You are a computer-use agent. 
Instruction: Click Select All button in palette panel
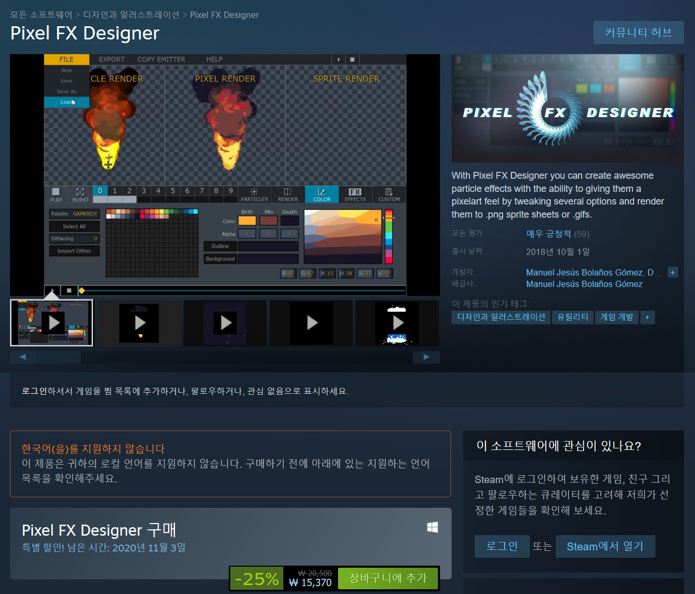point(74,227)
